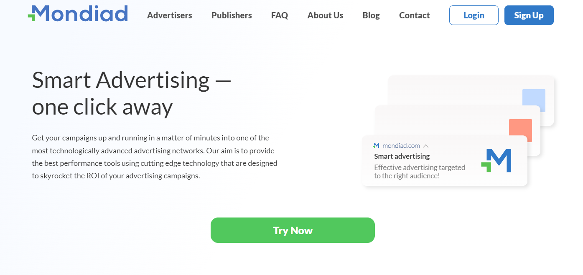Click the "Smart Advertising — one click away" headline
This screenshot has height=275, width=583.
click(131, 93)
